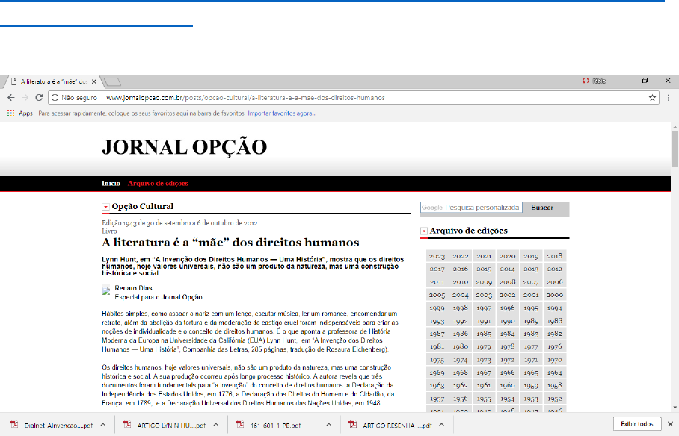Expand options for ARTIGO LYN N HU pdf download
The height and width of the screenshot is (436, 679).
(x=215, y=424)
